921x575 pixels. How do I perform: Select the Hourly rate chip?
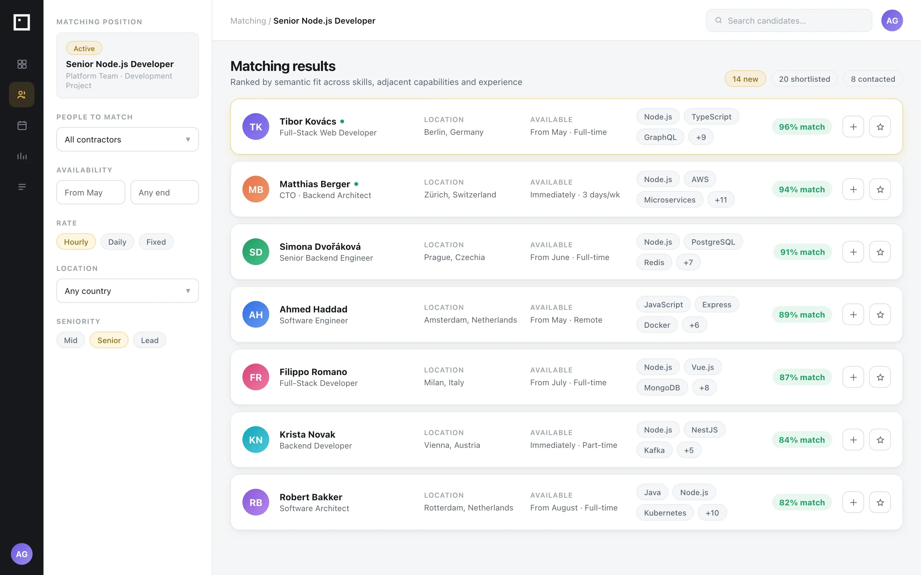click(76, 242)
